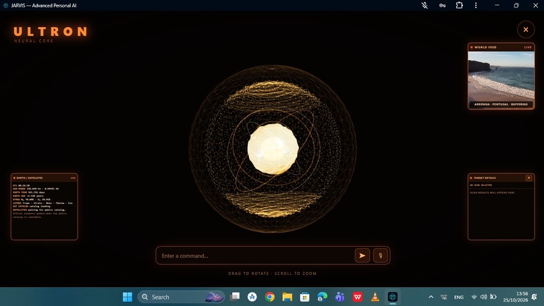Image resolution: width=544 pixels, height=306 pixels.
Task: Open Wi-Fi network settings in tray
Action: pyautogui.click(x=474, y=297)
